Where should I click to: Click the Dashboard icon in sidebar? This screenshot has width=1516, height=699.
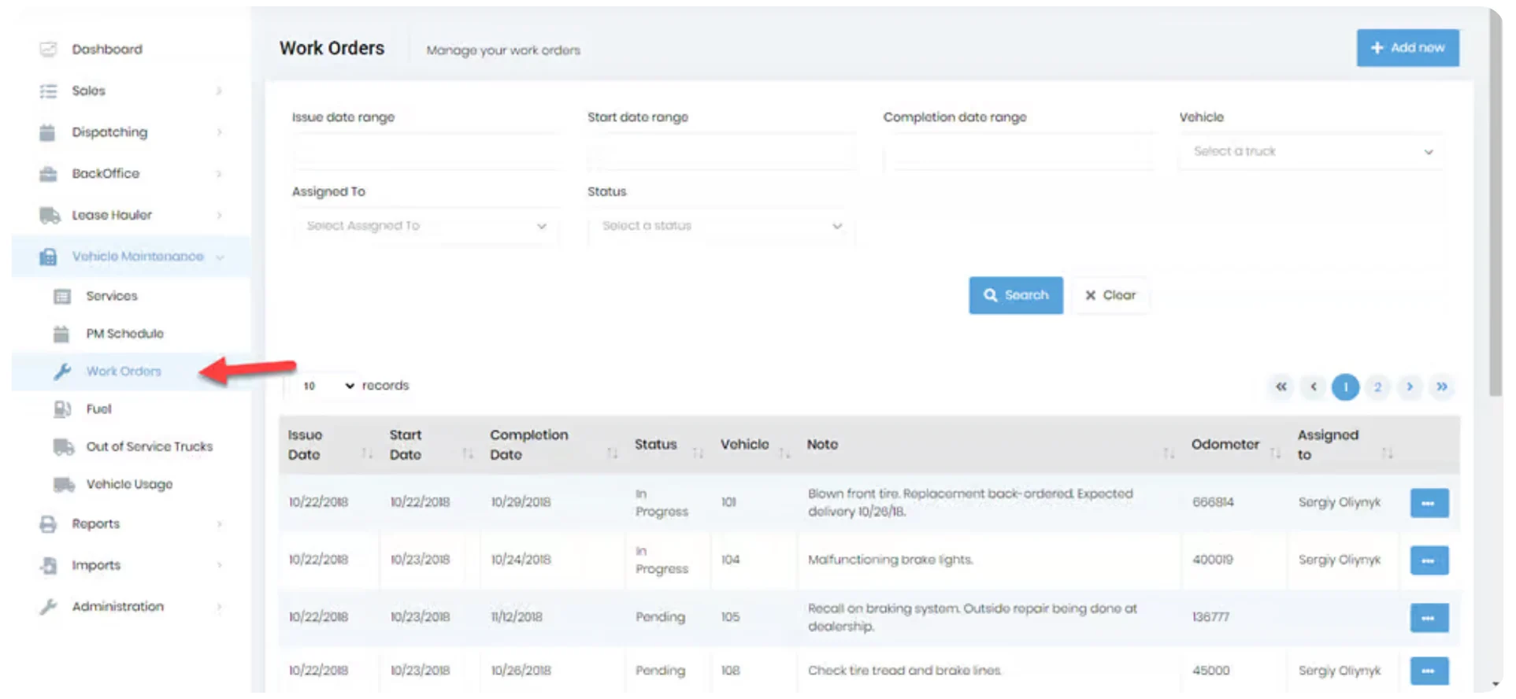click(x=48, y=50)
